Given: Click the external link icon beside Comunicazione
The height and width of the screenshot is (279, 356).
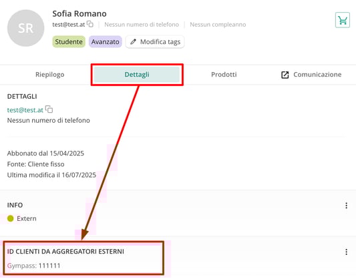Looking at the screenshot, I should point(285,75).
